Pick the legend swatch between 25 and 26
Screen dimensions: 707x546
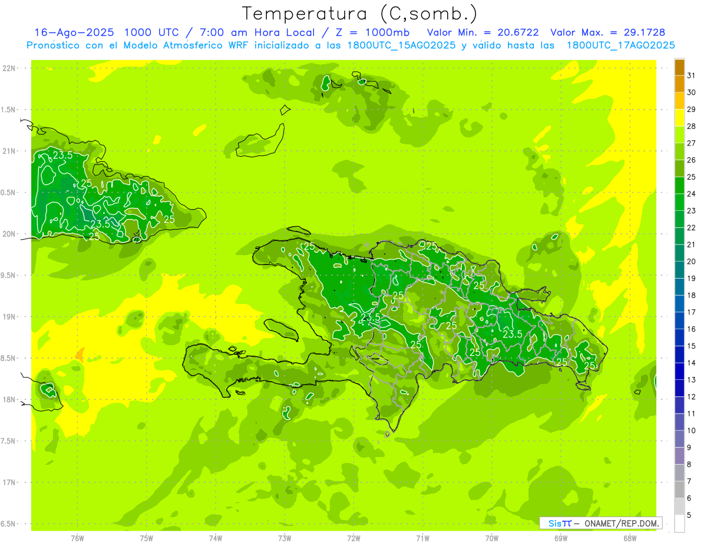point(679,168)
